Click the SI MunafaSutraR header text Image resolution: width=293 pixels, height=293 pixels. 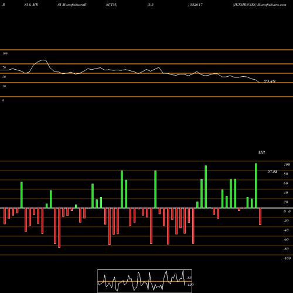click(x=72, y=5)
